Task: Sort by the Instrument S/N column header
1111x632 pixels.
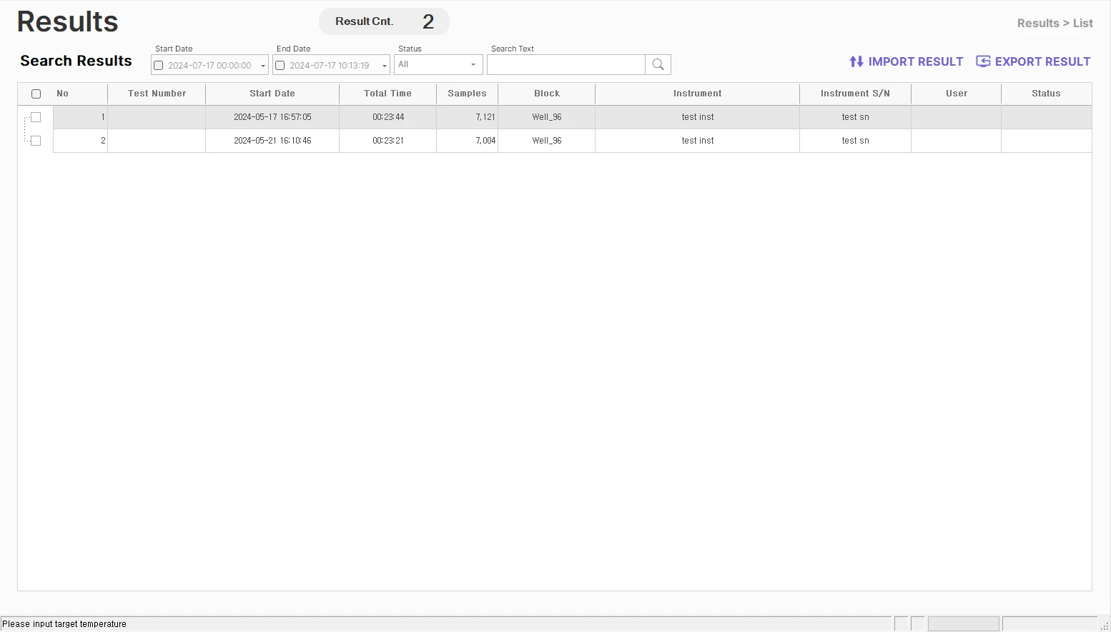Action: 855,94
